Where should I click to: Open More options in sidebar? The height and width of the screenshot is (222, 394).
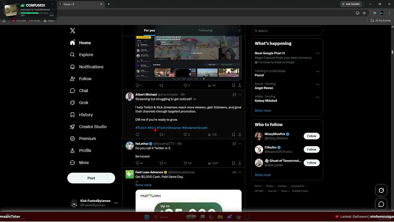(79, 162)
